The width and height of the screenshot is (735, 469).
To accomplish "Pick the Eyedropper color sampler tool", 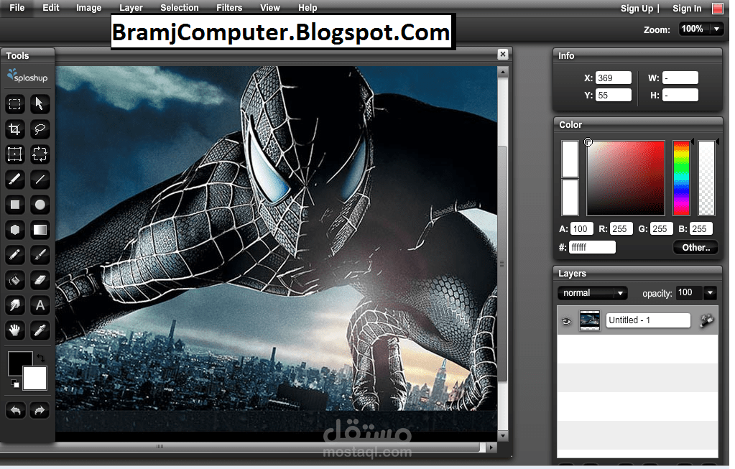I will (x=40, y=331).
